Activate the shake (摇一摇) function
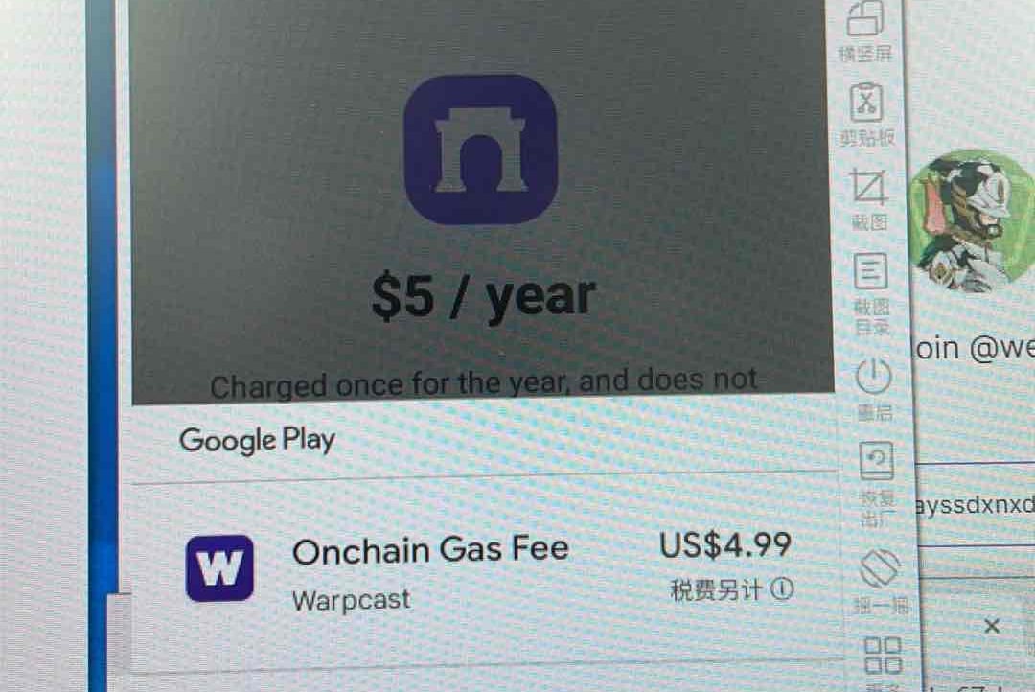This screenshot has width=1035, height=692. point(881,581)
